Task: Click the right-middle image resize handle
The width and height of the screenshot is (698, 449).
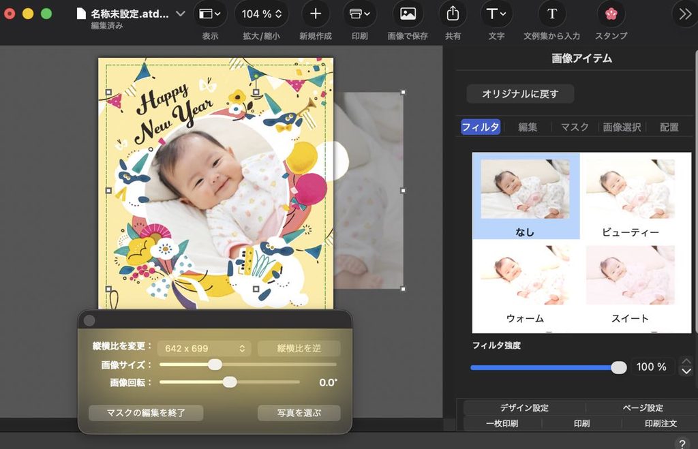Action: click(404, 191)
